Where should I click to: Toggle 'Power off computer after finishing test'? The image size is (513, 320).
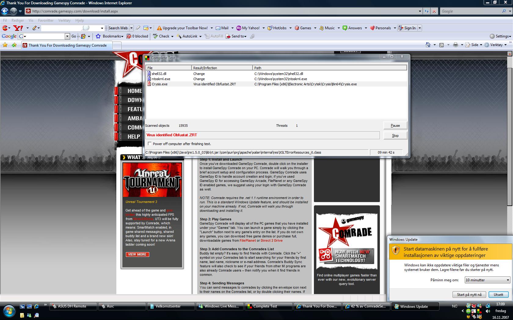pos(150,144)
